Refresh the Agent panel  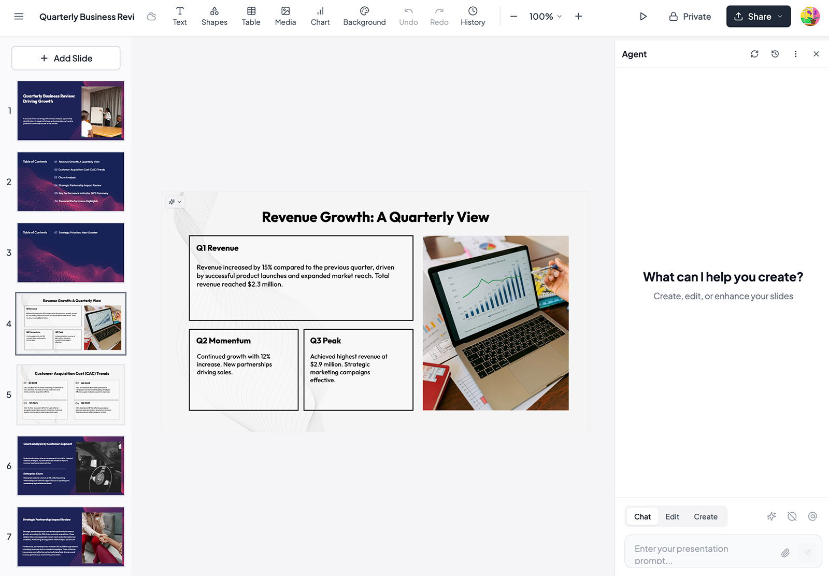tap(754, 54)
